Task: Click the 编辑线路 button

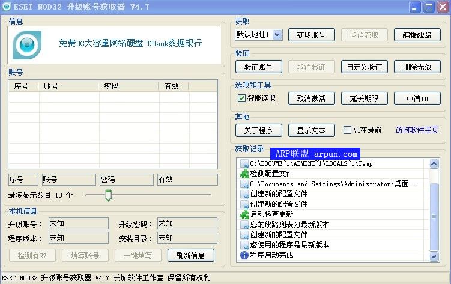Action: coord(417,35)
